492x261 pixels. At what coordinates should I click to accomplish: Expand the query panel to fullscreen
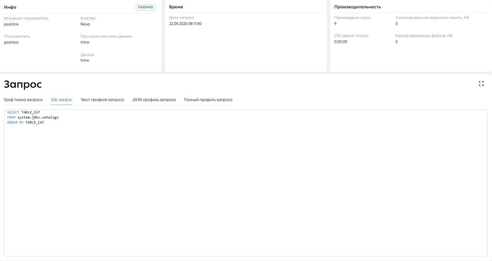pos(481,84)
